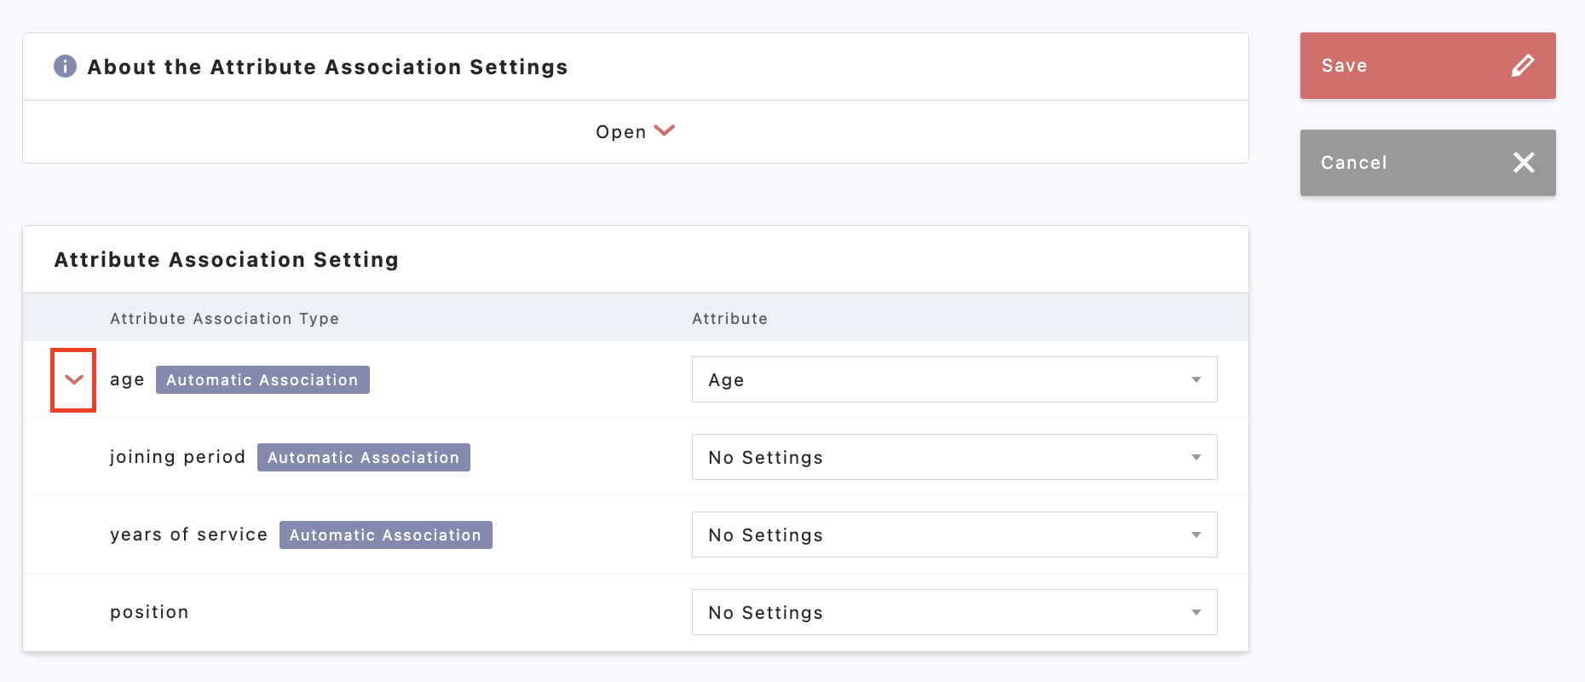This screenshot has height=682, width=1585.
Task: Open the years of service attribute dropdown
Action: pos(954,535)
